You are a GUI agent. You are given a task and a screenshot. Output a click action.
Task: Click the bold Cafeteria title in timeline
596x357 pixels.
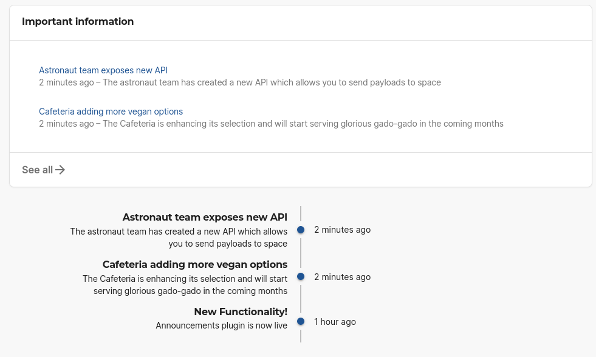194,264
